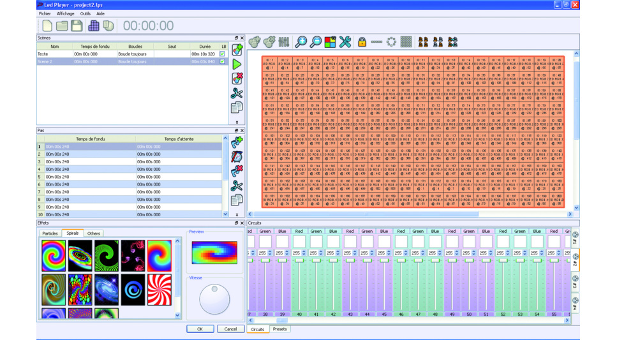Switch to the Spirals effects tab
Viewport: 617px width, 340px height.
(x=72, y=233)
